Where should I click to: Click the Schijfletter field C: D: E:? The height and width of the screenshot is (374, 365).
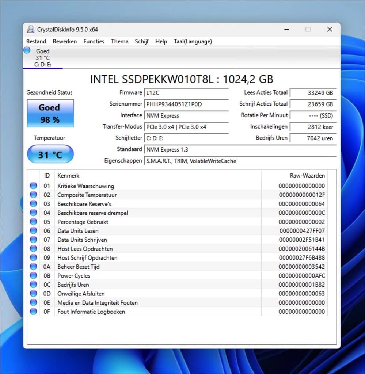click(x=186, y=138)
